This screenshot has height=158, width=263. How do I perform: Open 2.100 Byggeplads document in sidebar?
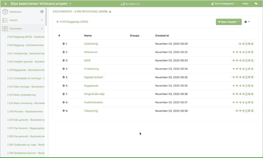[26, 70]
